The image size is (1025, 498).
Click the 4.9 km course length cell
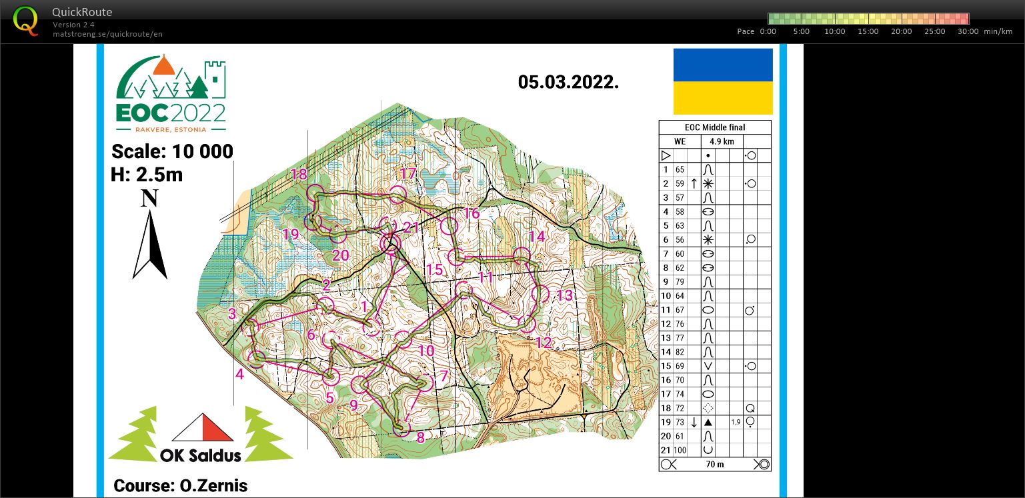pyautogui.click(x=722, y=141)
